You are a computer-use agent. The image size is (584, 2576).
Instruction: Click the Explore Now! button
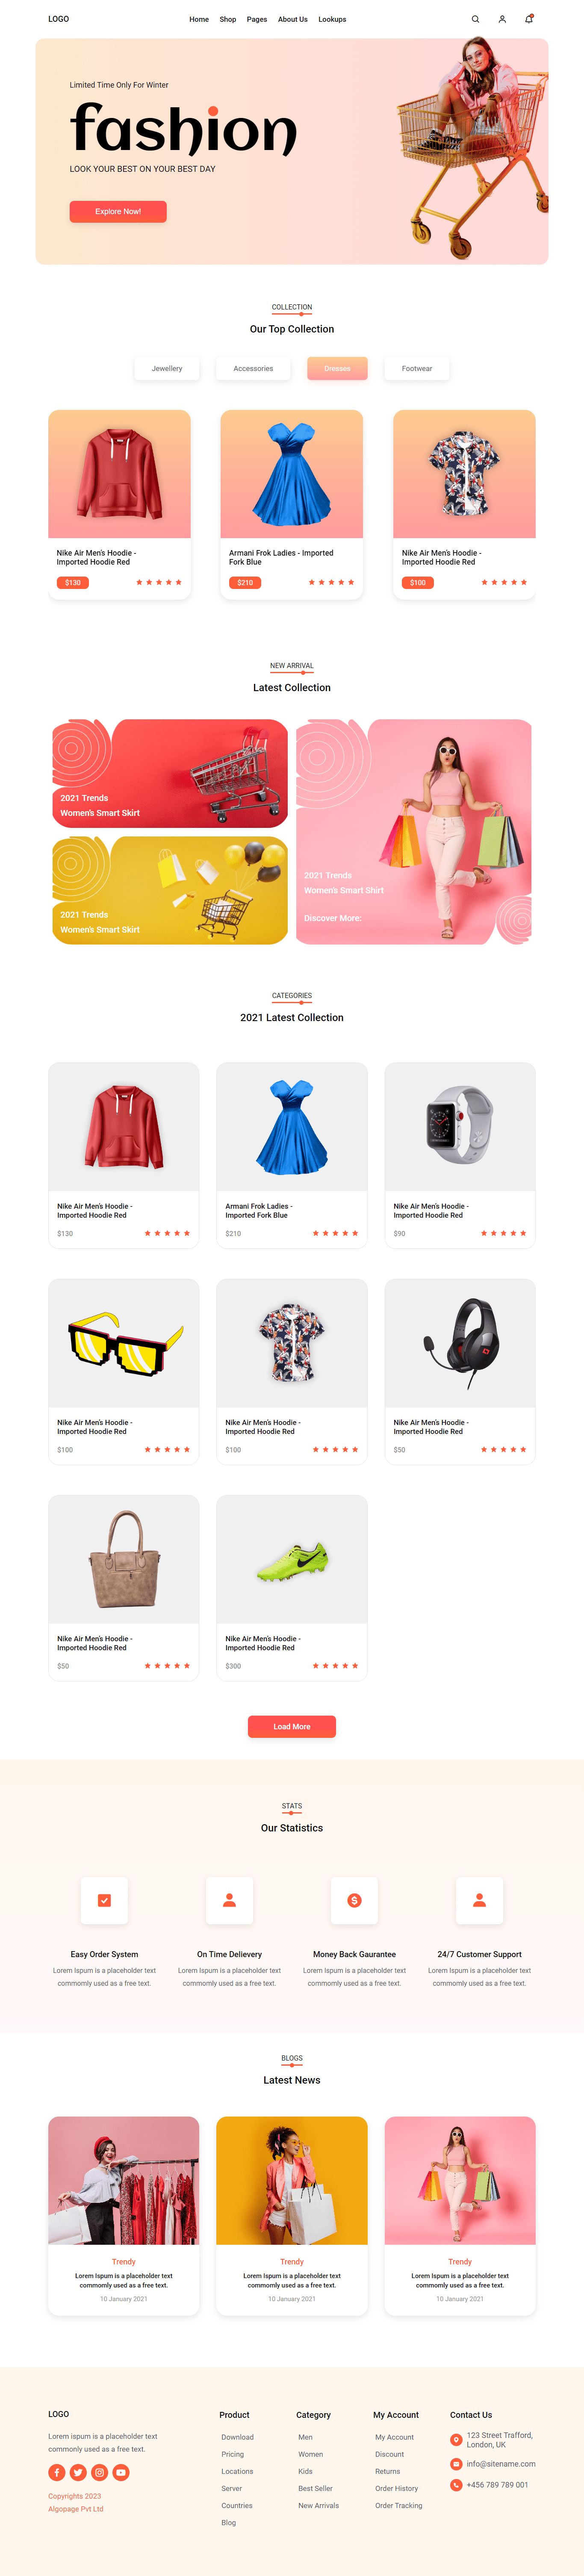tap(118, 211)
